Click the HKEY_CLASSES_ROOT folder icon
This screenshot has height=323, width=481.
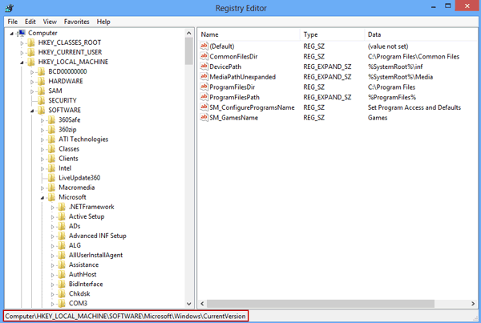pyautogui.click(x=31, y=42)
